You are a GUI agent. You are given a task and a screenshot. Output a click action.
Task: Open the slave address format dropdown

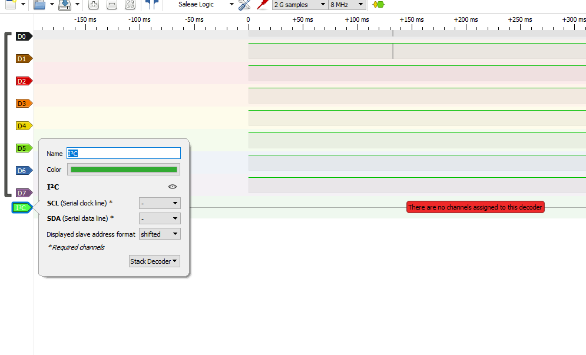pos(160,234)
